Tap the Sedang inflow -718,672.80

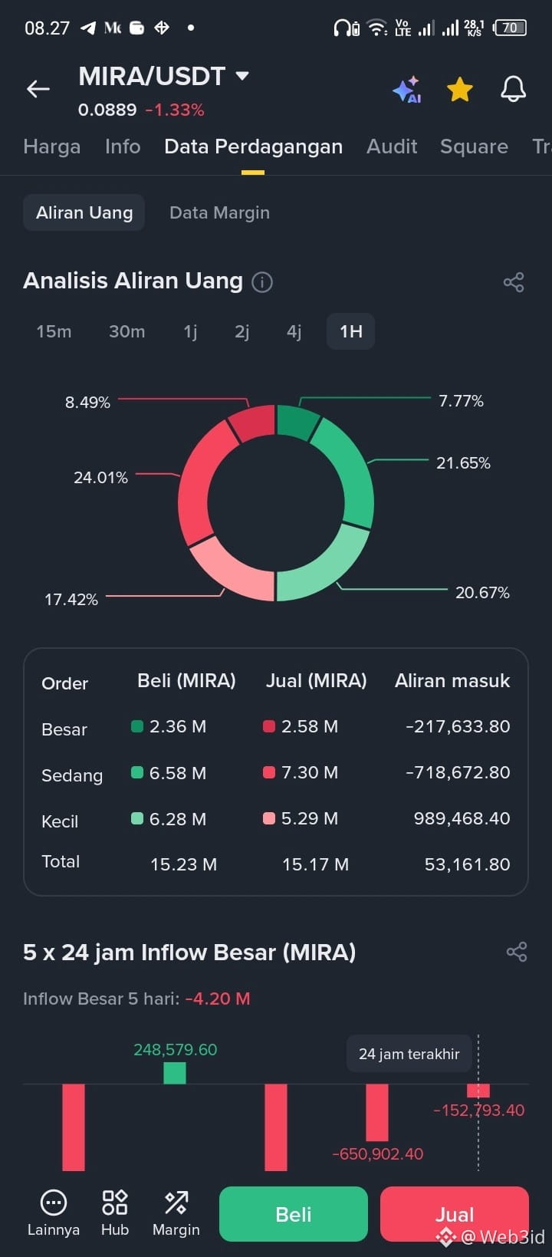click(x=458, y=772)
